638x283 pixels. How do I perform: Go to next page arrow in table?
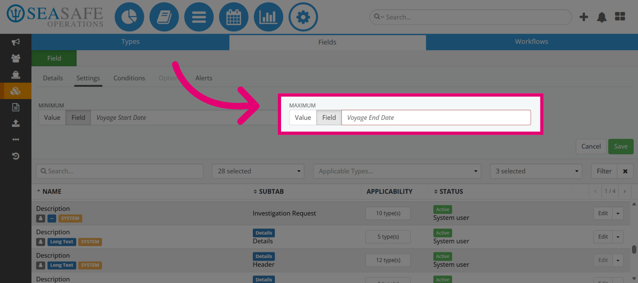point(625,191)
